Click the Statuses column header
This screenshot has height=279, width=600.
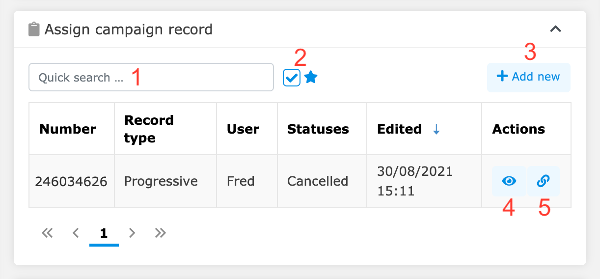[x=318, y=129]
